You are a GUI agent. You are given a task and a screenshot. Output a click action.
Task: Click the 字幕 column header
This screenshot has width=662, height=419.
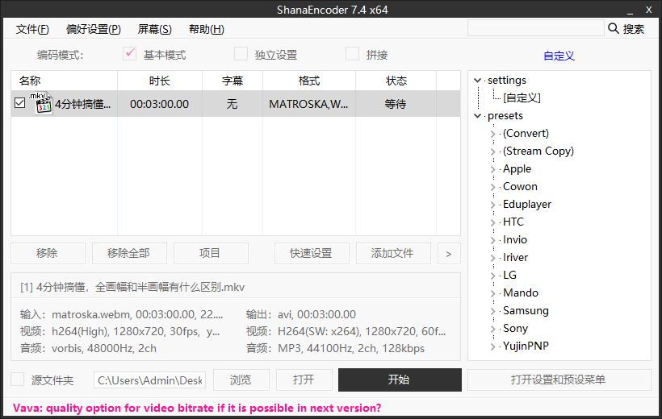(233, 81)
